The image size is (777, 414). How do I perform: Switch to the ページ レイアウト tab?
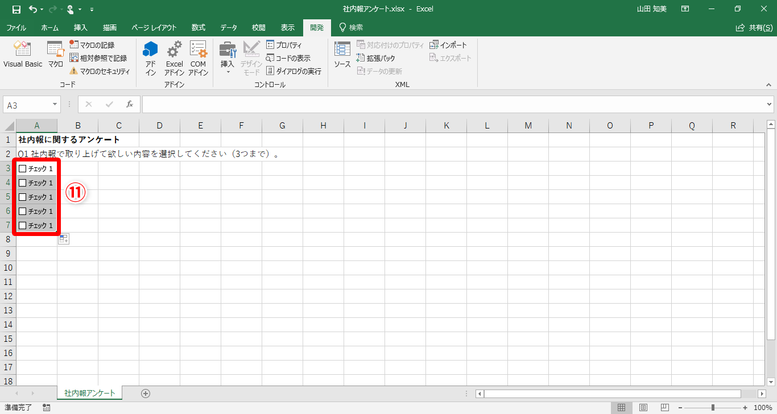(x=154, y=27)
